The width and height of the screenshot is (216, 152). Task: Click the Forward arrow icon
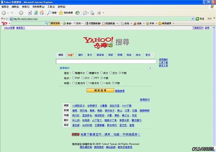coord(21,13)
